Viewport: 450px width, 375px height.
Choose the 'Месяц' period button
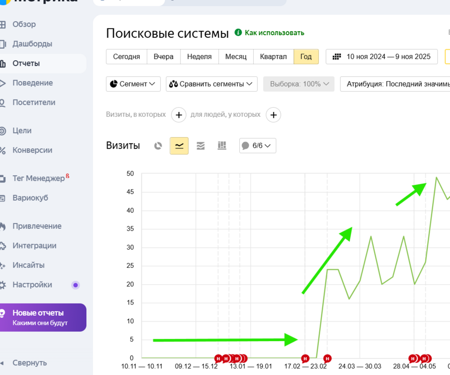coord(236,56)
